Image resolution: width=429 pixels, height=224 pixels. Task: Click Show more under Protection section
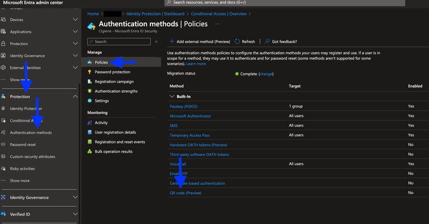(20, 181)
